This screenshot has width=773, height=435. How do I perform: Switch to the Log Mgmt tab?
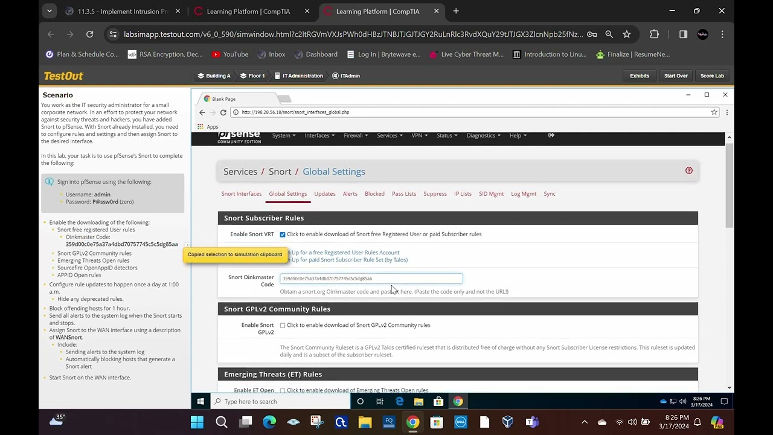(x=524, y=194)
